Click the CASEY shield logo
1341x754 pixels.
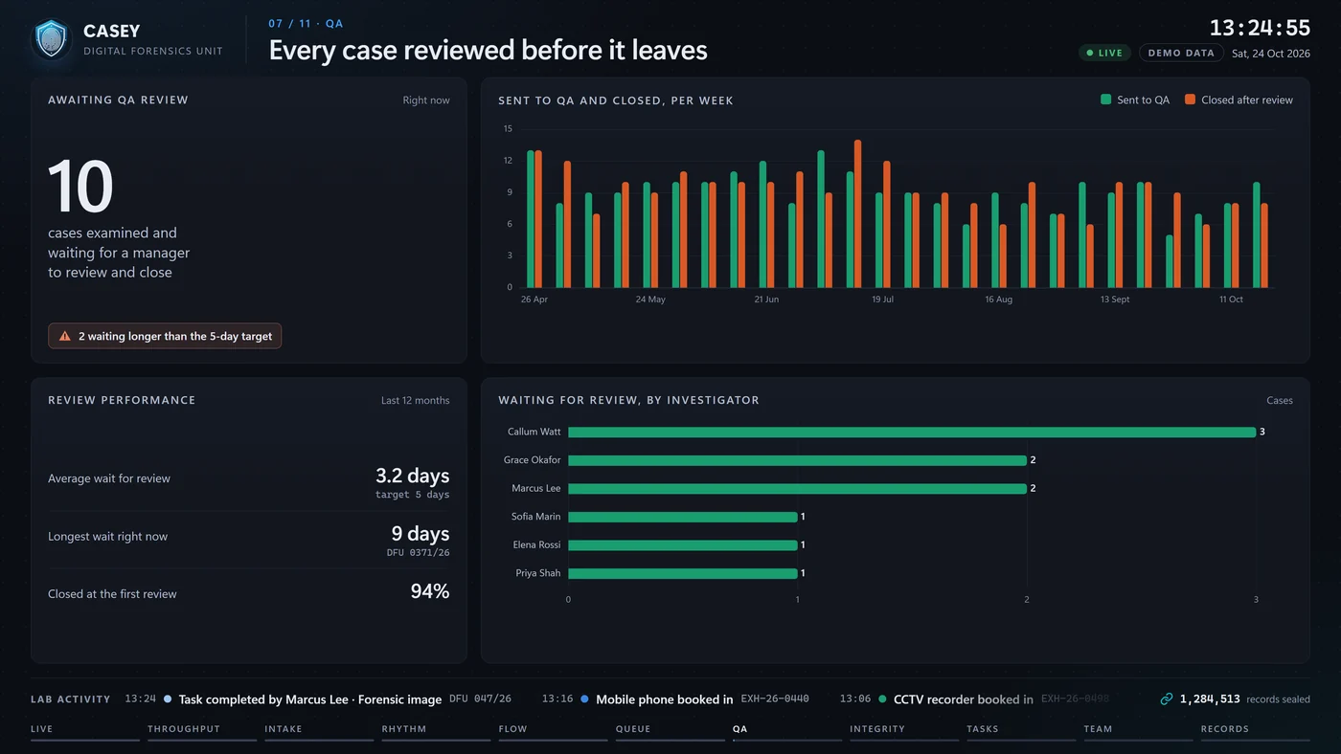[51, 39]
